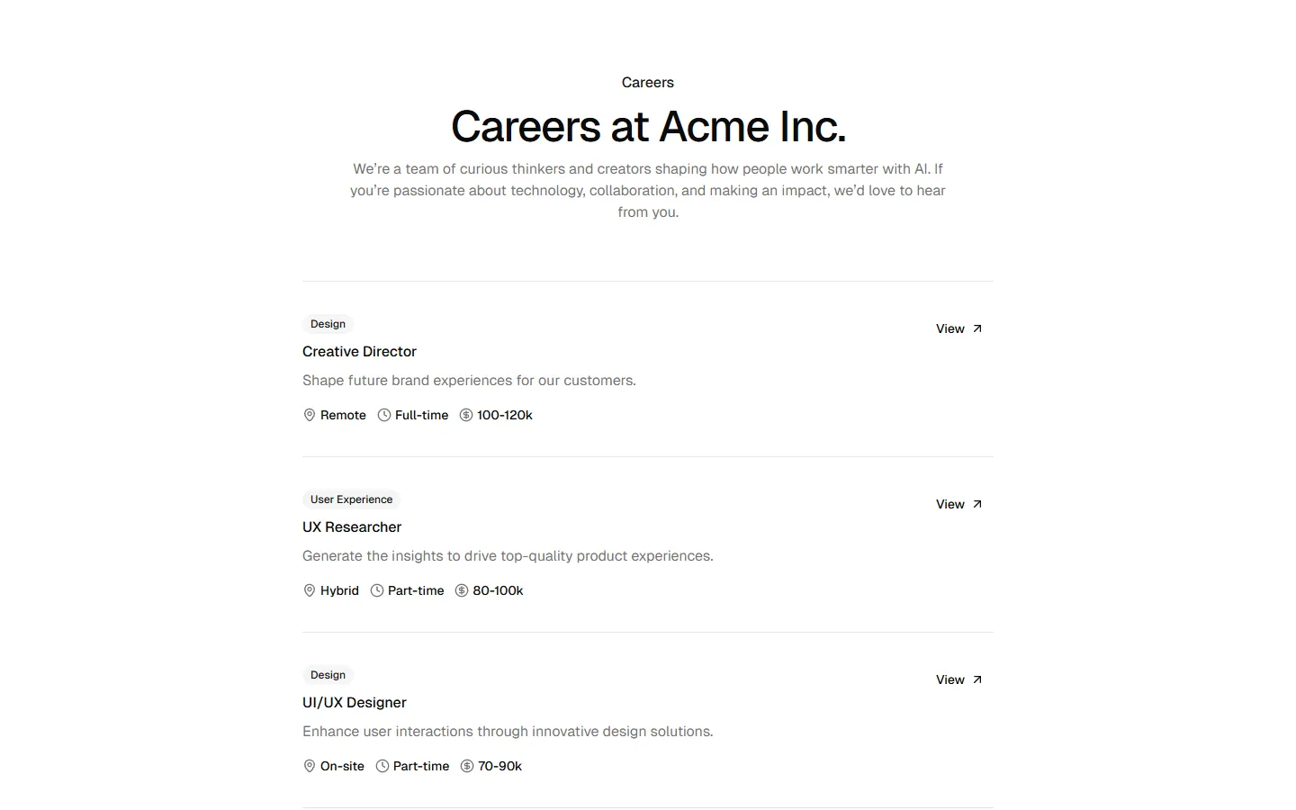
Task: Click the dollar icon beside 70-90k
Action: (x=466, y=766)
